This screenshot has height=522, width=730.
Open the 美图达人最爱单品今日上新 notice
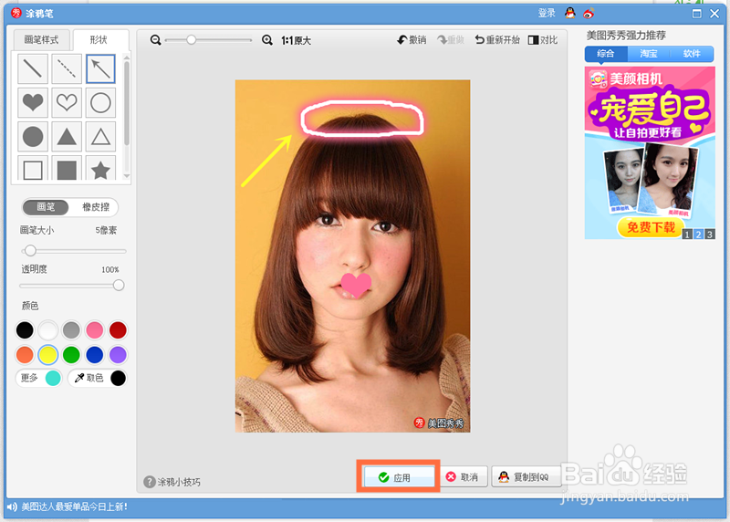[75, 506]
